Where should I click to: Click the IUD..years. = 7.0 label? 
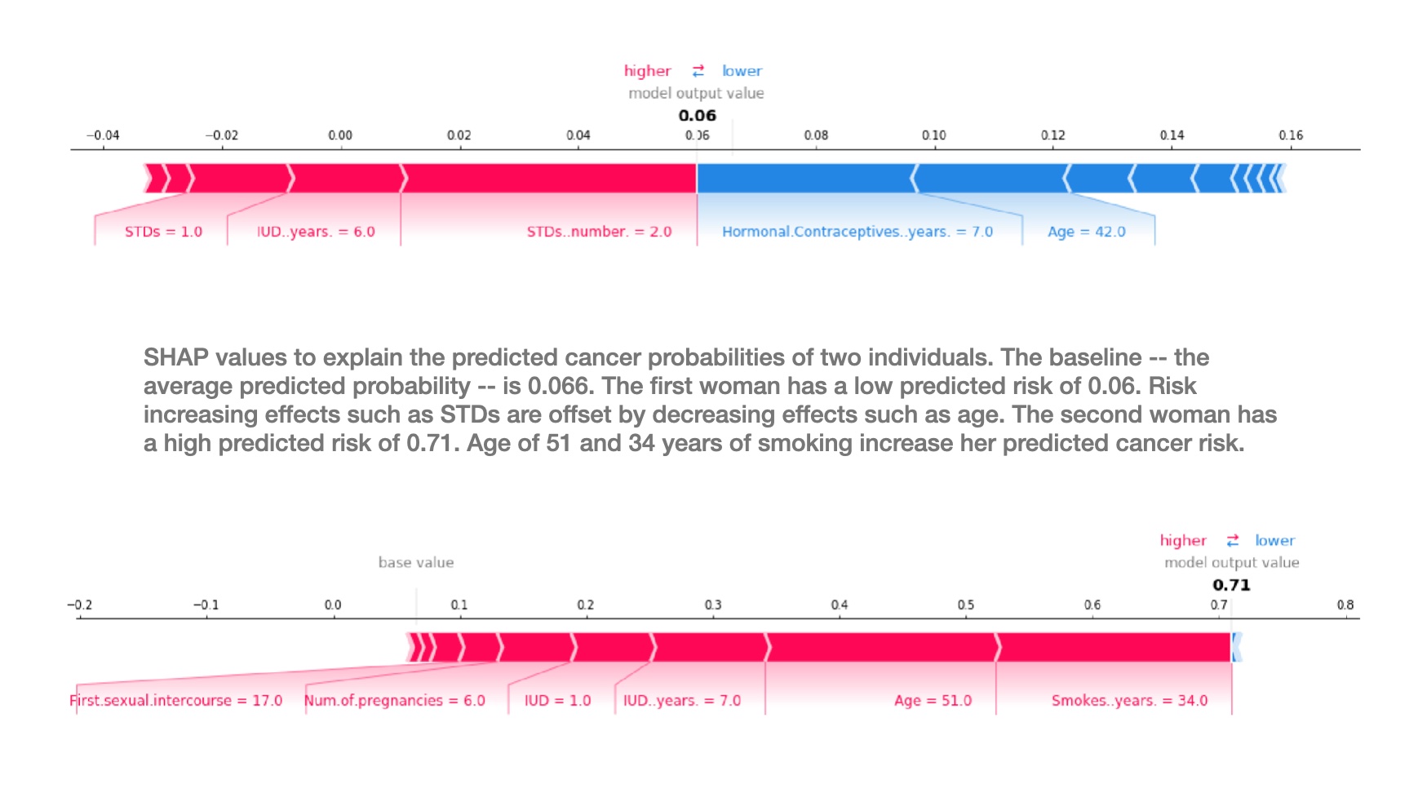[x=682, y=701]
